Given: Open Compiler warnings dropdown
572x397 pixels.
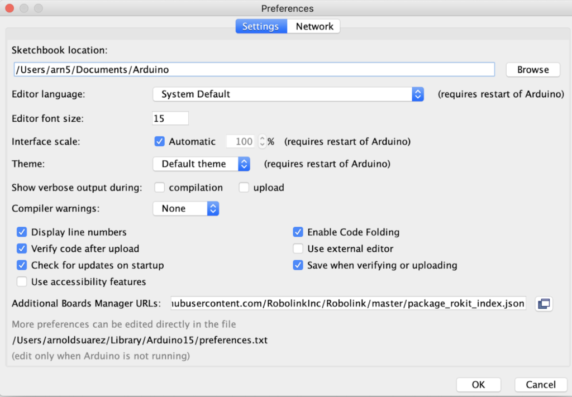Looking at the screenshot, I should (186, 209).
